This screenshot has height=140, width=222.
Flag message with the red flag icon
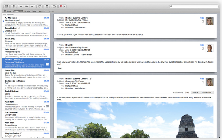[61, 6]
